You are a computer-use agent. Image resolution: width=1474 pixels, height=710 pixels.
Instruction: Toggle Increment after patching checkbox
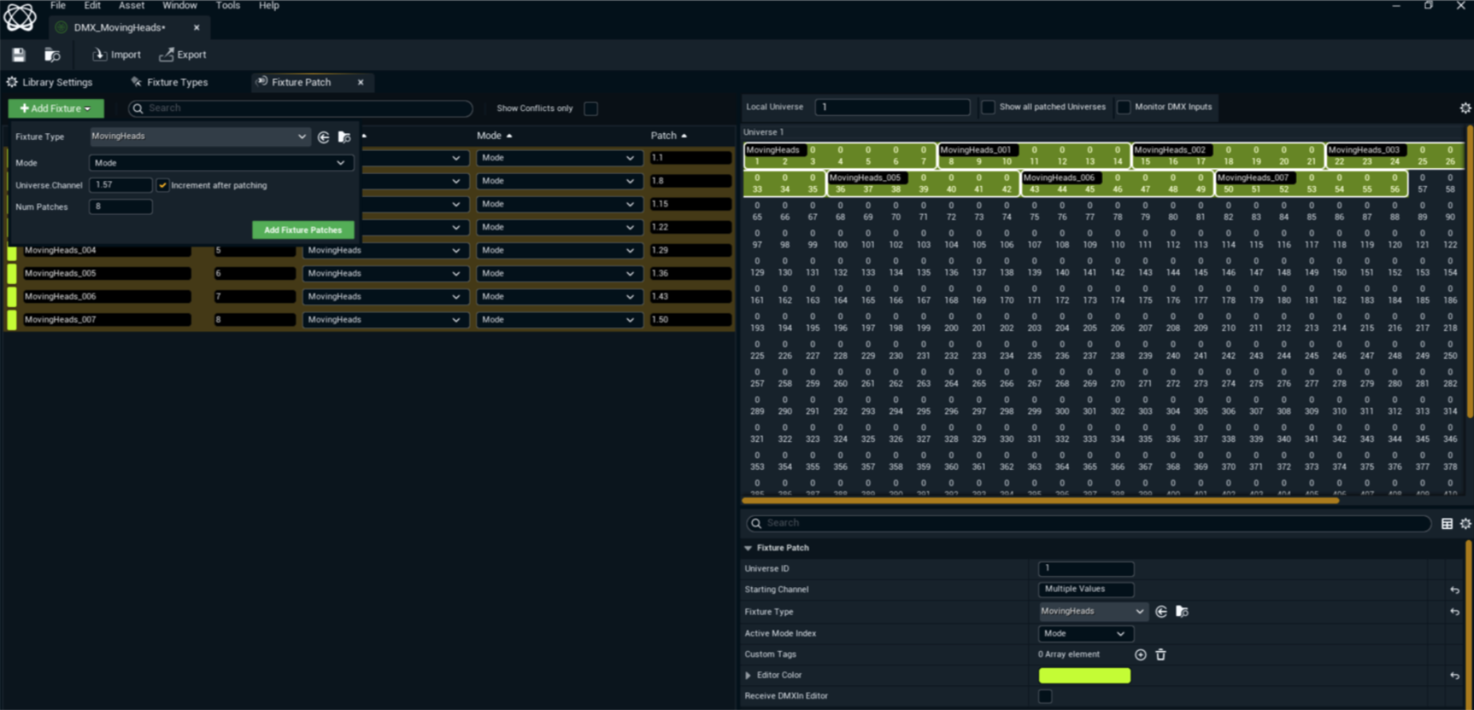pos(163,185)
